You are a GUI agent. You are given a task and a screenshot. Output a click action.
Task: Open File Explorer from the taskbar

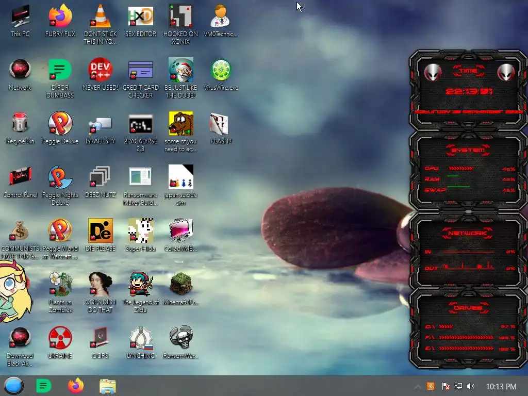108,386
